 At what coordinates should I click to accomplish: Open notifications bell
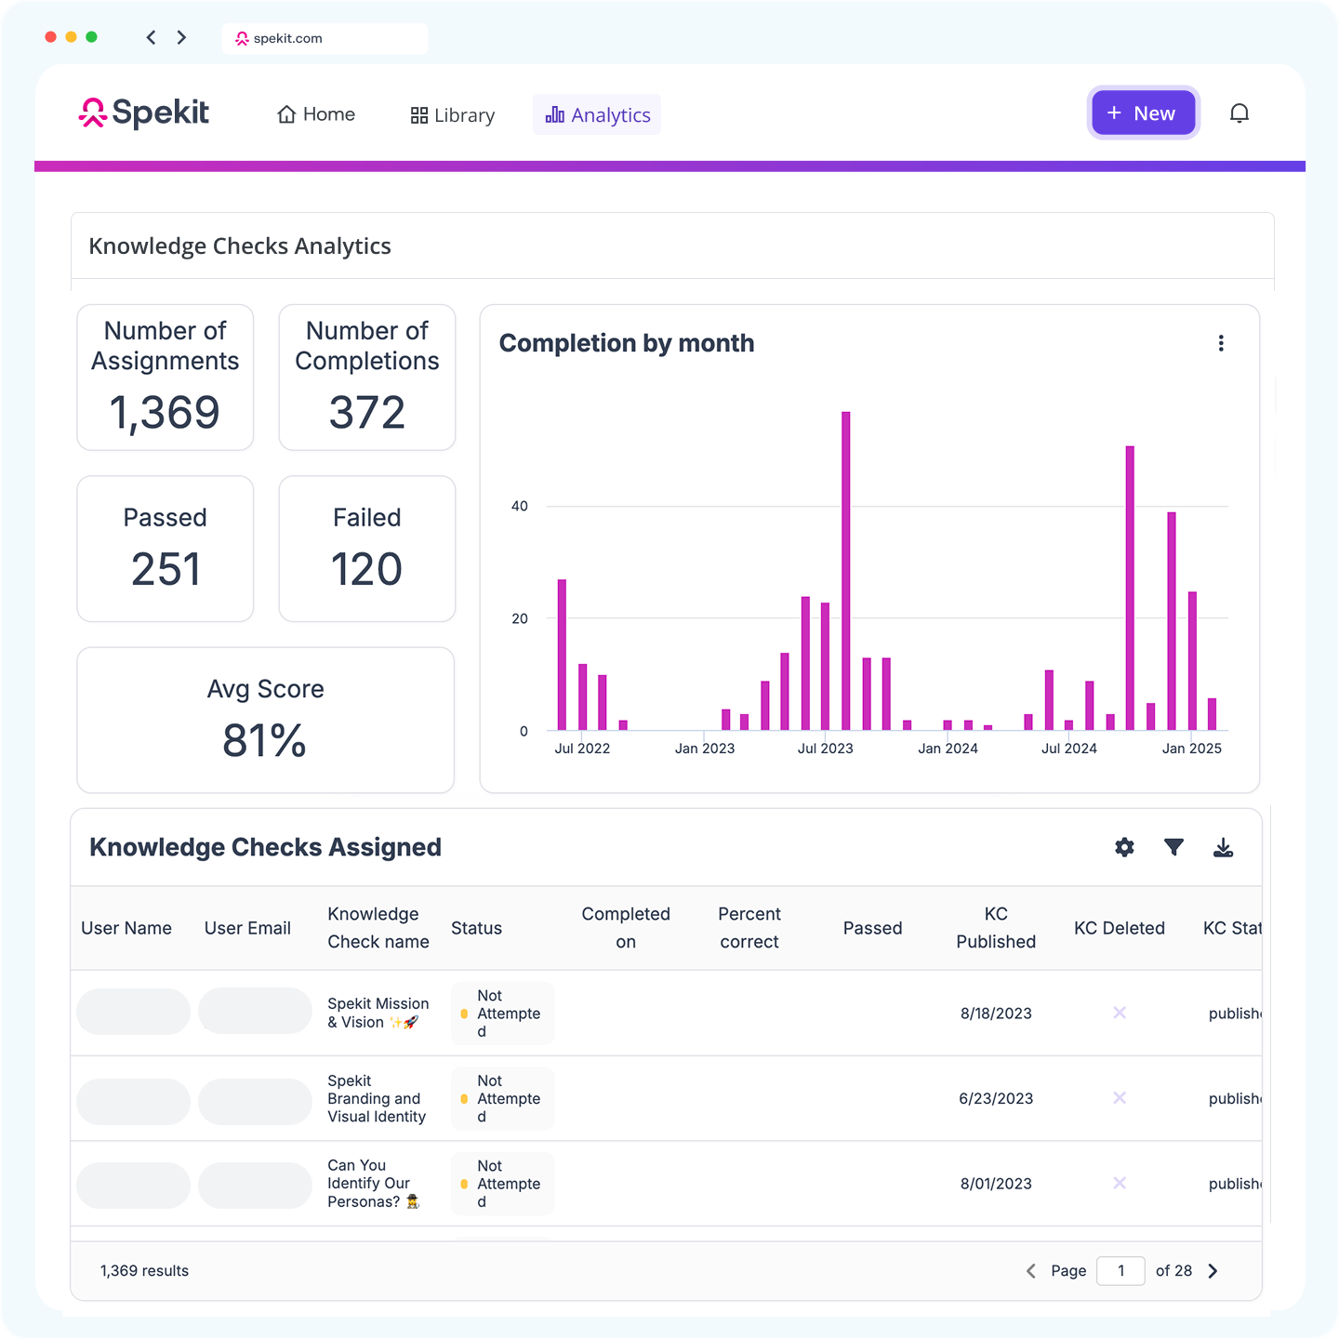pos(1240,113)
